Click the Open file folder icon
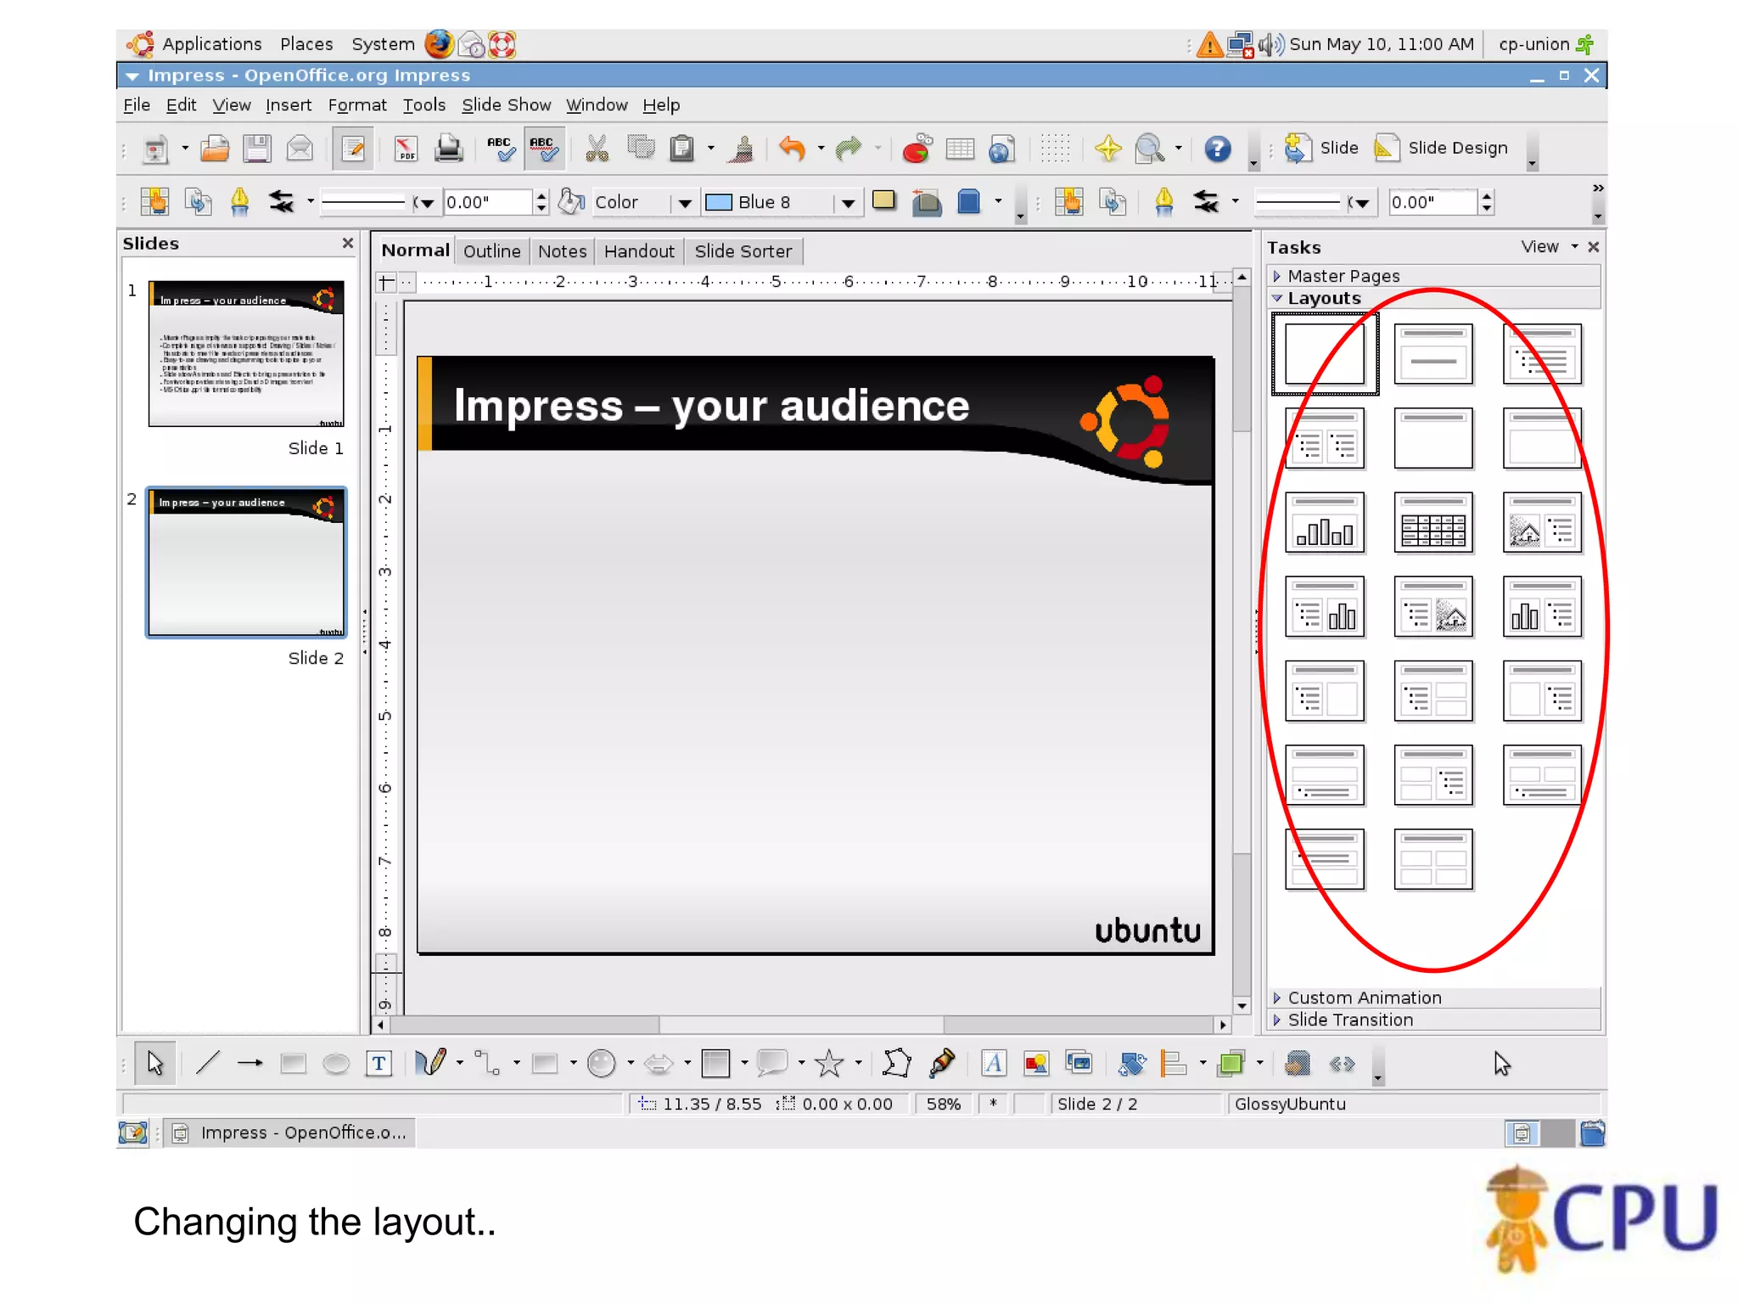 215,149
